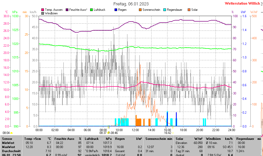Click the yellow sun icon beside 08:04
The image size is (263, 156).
click(x=11, y=133)
